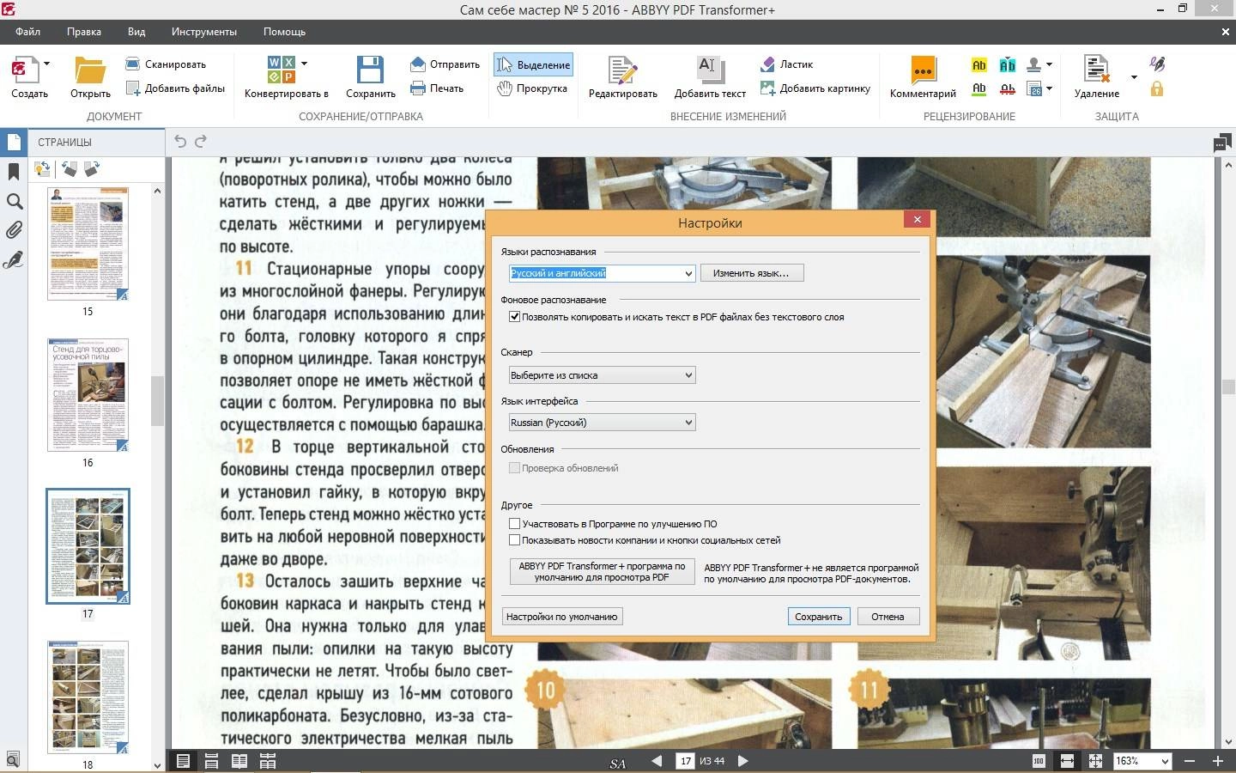Image resolution: width=1236 pixels, height=773 pixels.
Task: Click the Отмена button
Action: point(888,617)
